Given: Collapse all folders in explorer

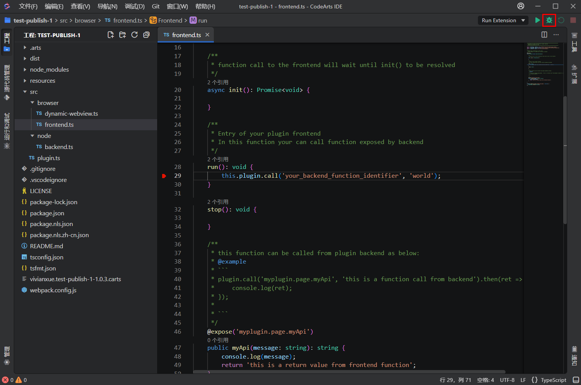Looking at the screenshot, I should point(146,35).
